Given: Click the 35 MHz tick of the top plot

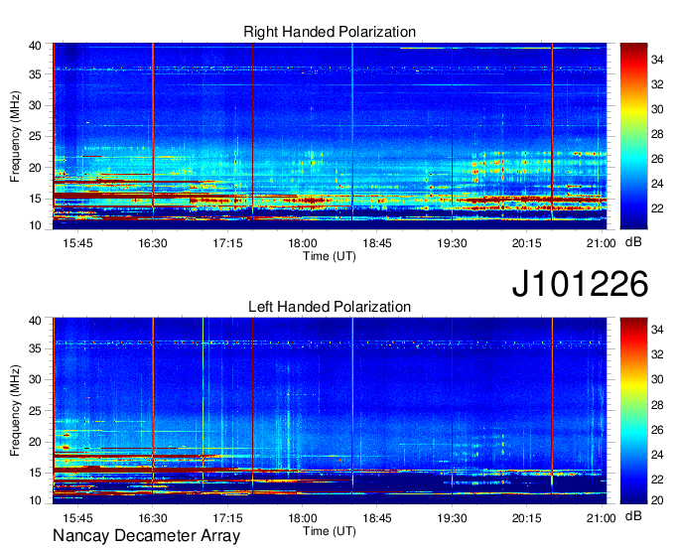Looking at the screenshot, I should 36,74.
